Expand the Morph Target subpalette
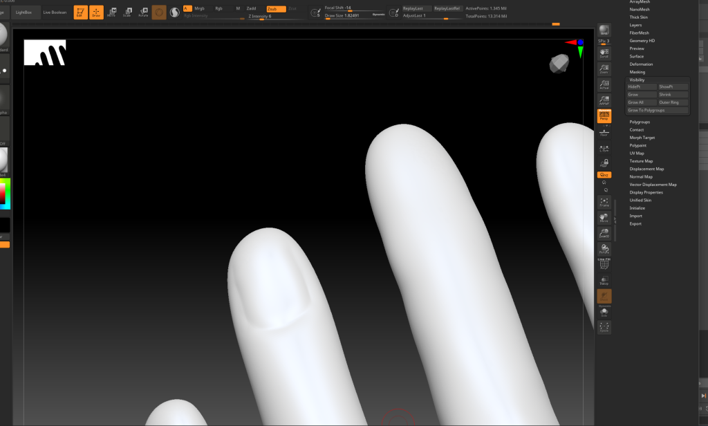Image resolution: width=708 pixels, height=426 pixels. point(642,138)
